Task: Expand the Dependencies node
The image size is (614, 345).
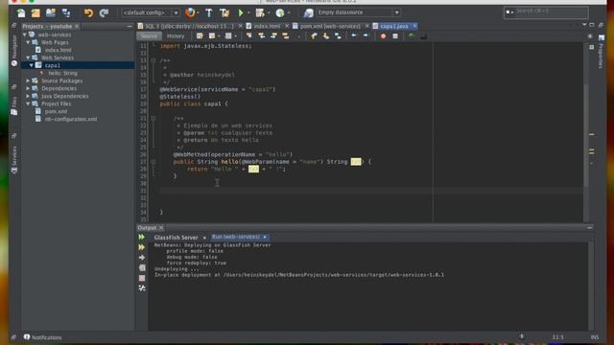Action: (28, 88)
